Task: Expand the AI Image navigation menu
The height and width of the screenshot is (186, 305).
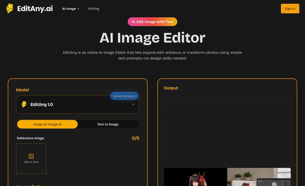Action: pos(71,9)
